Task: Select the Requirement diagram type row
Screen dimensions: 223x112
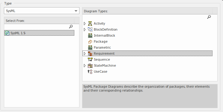Action: click(147, 53)
